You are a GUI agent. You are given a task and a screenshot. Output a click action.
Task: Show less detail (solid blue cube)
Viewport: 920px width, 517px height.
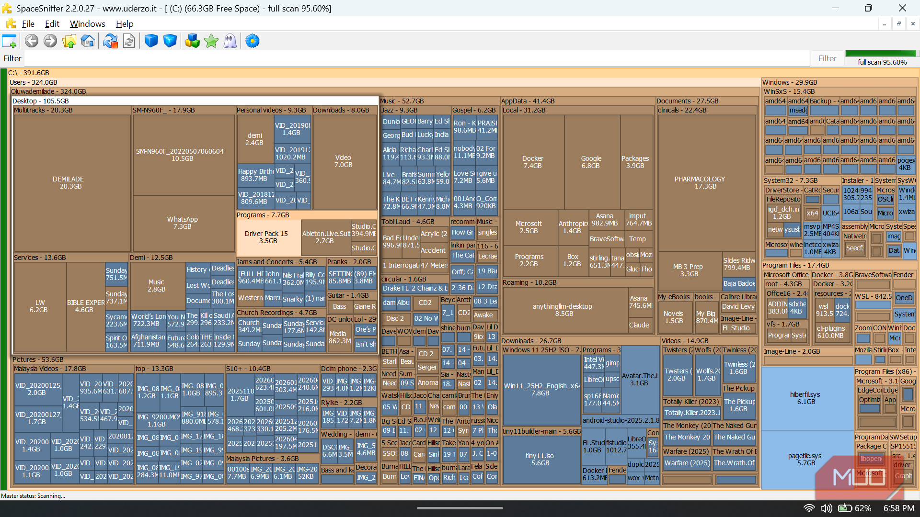coord(151,41)
